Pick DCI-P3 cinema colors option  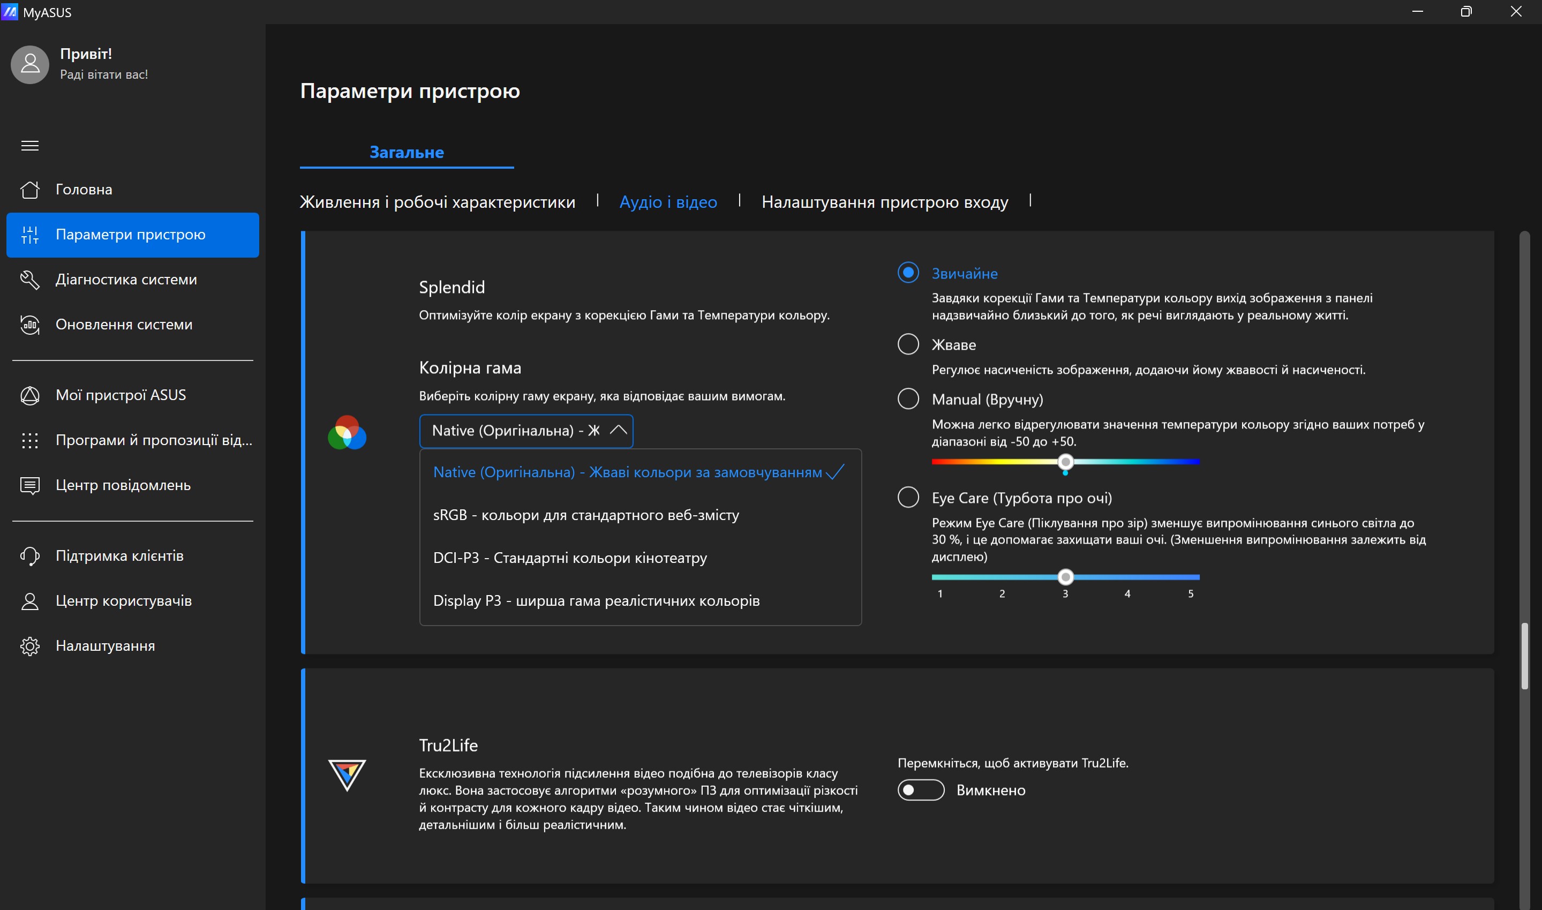(569, 558)
